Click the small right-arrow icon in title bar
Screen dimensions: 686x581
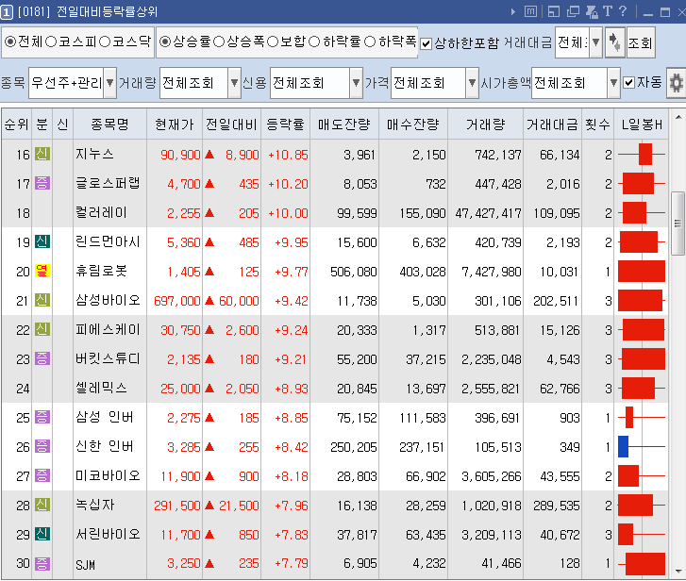513,12
